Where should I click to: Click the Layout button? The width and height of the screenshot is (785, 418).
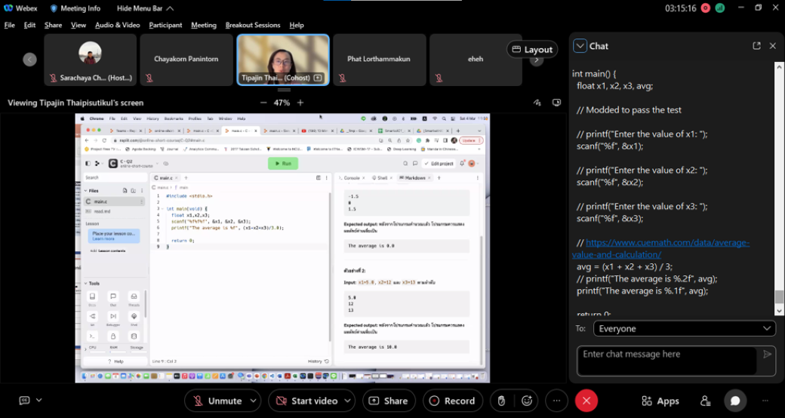(532, 50)
